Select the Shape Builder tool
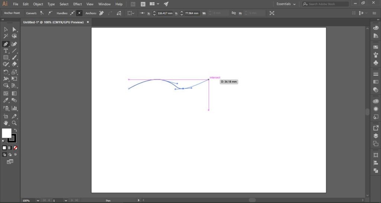 6,85
